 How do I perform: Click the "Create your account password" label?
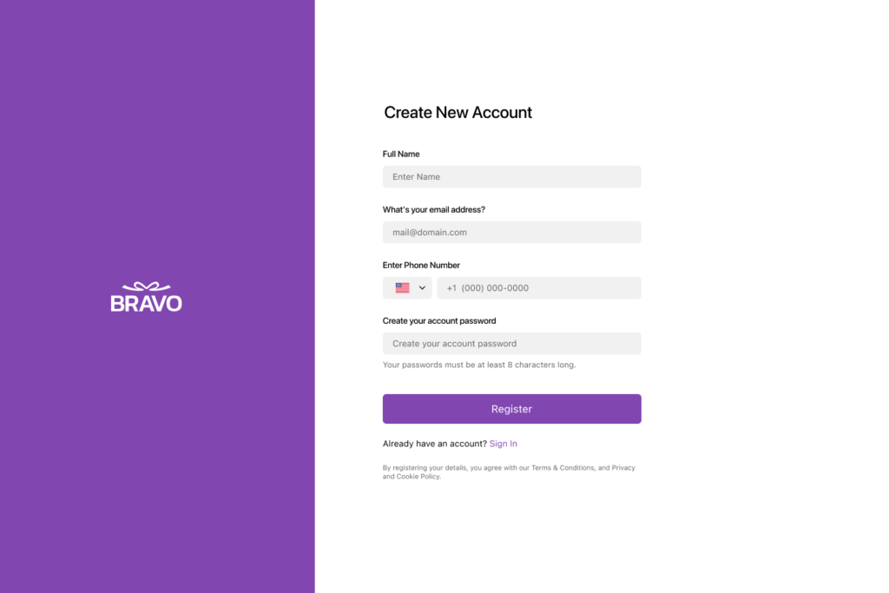tap(439, 321)
